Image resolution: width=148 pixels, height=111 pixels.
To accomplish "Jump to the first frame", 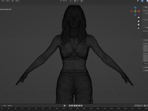I will (70, 105).
